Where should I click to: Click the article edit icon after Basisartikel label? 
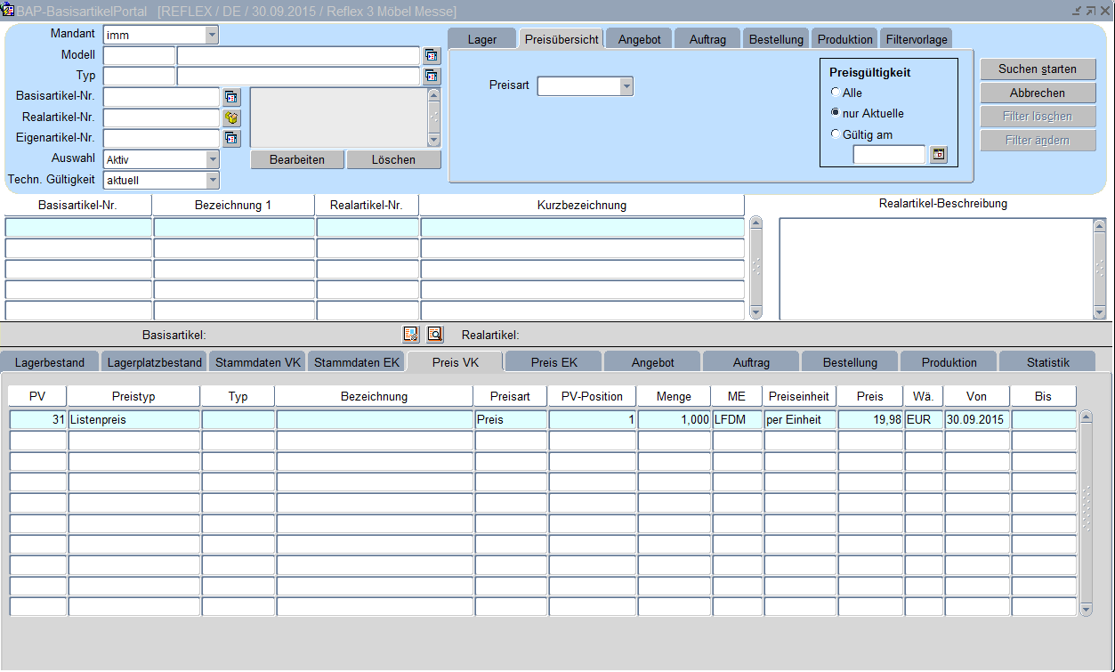click(410, 335)
